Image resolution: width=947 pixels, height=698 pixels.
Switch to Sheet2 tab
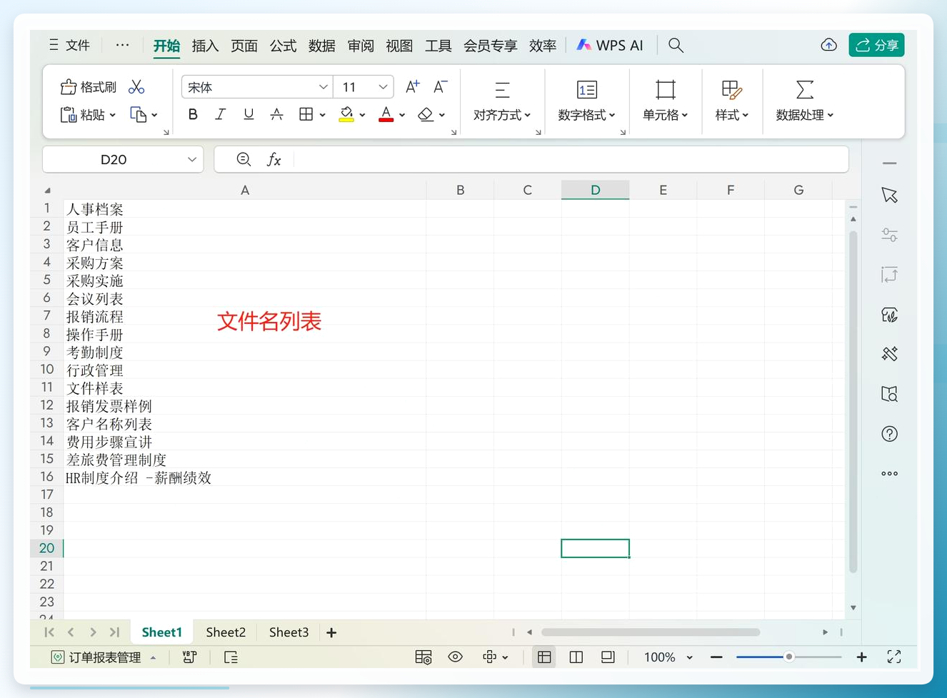click(226, 632)
